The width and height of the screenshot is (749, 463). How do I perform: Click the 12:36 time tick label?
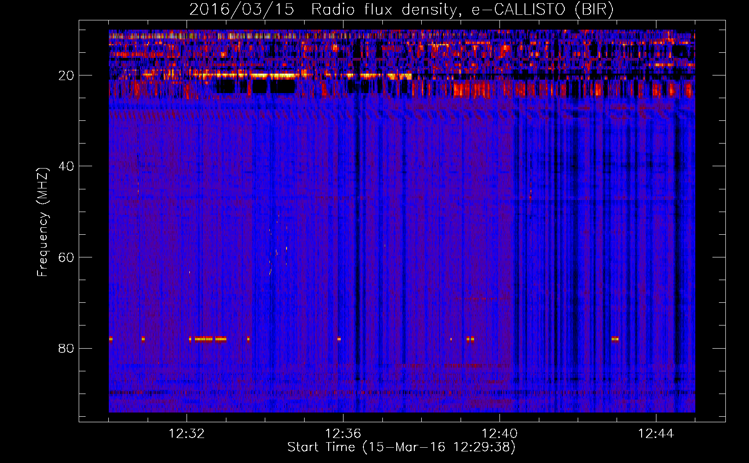[x=343, y=434]
